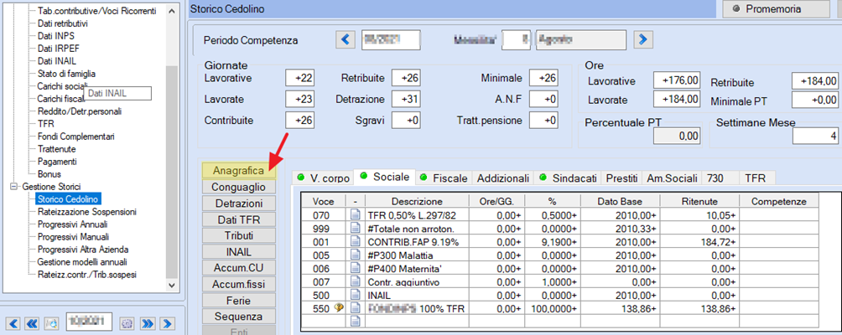Click the gear icon in bottom navigator

point(127,323)
